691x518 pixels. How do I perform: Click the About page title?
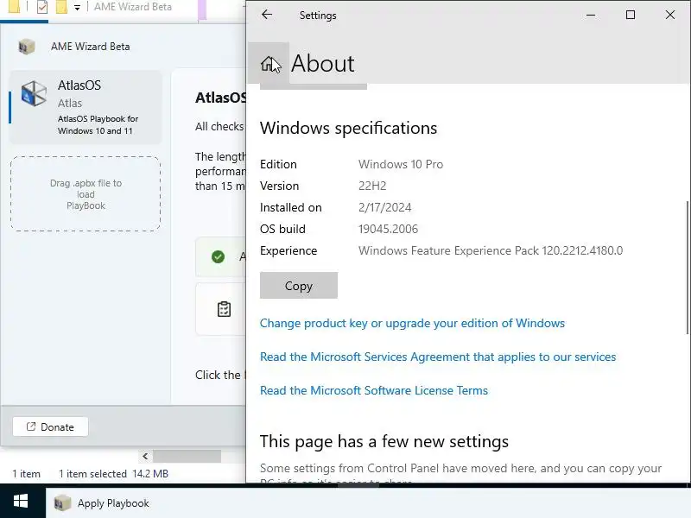coord(322,63)
